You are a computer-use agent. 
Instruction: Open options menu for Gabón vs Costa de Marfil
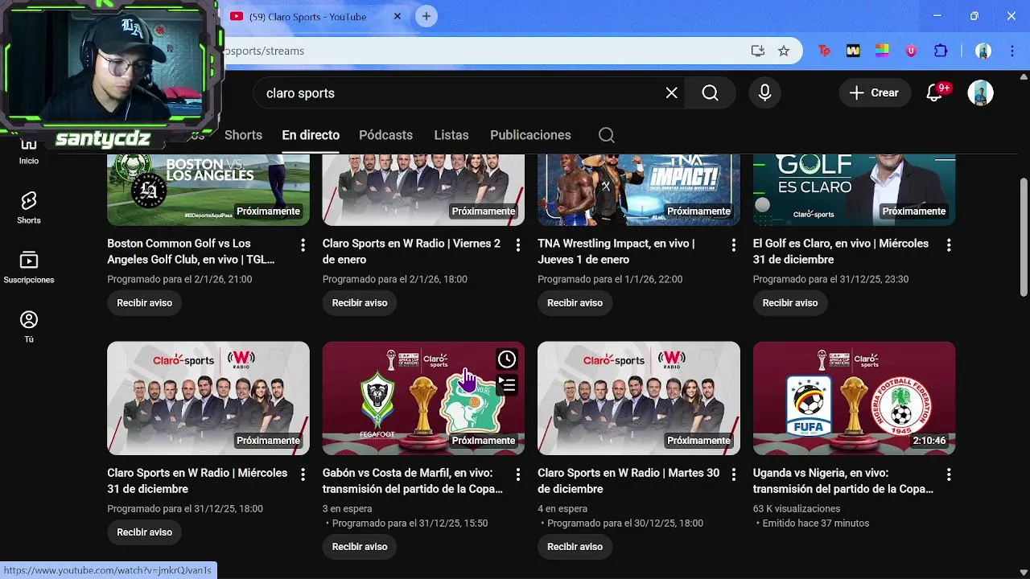point(518,474)
